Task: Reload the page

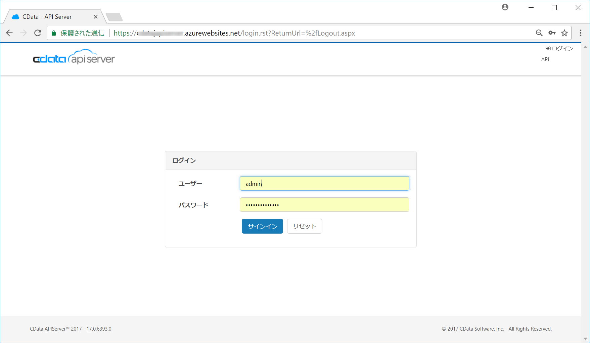Action: (x=37, y=33)
